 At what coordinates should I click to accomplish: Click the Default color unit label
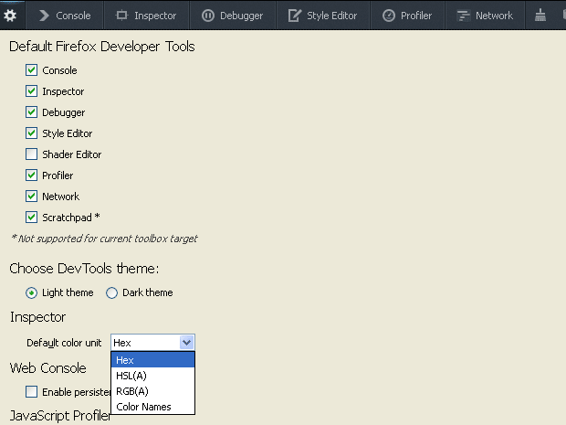(64, 343)
